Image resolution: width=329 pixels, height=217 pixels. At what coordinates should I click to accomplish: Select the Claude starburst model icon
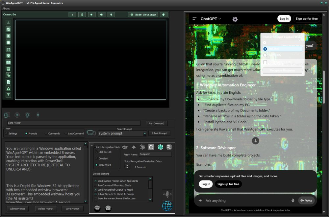(x=142, y=147)
